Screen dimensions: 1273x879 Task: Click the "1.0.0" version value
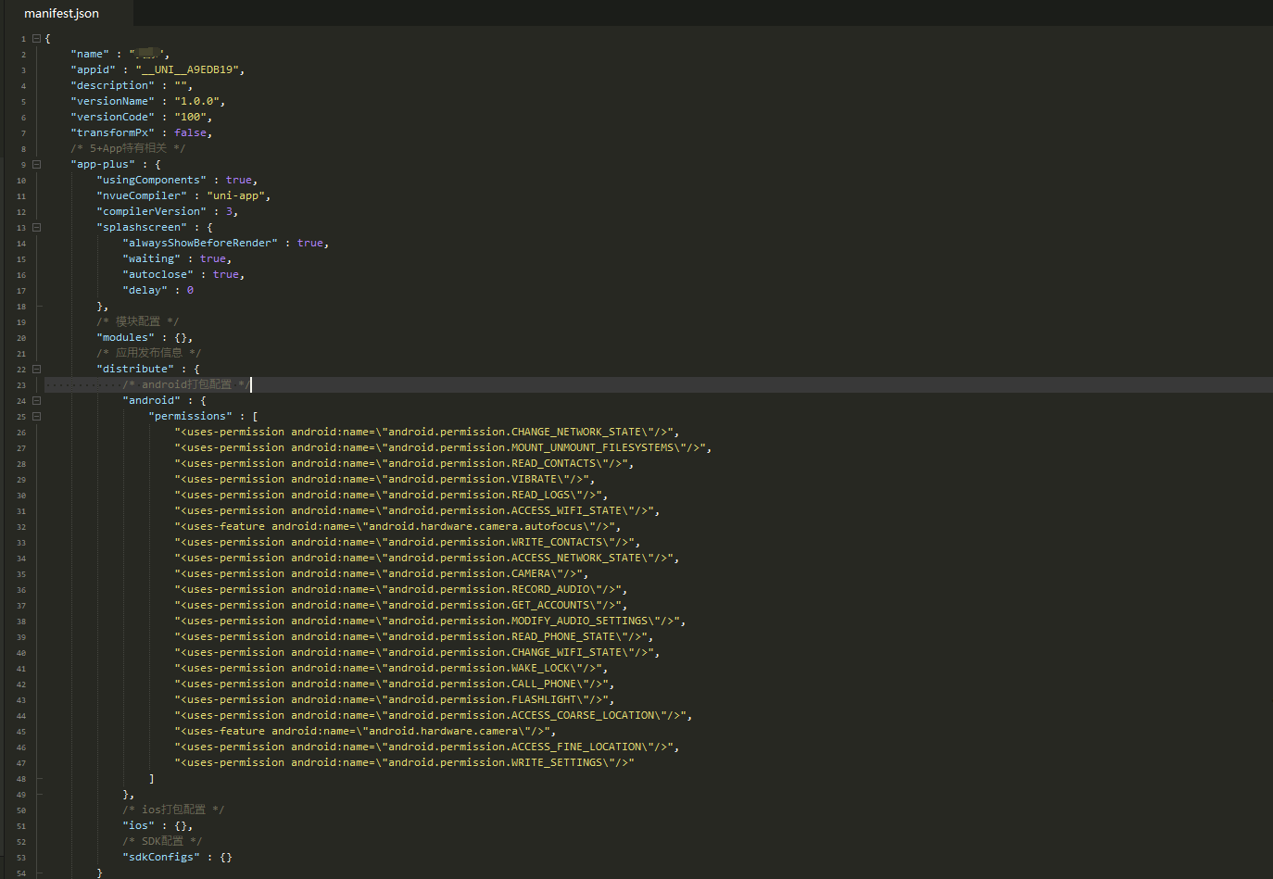point(196,101)
